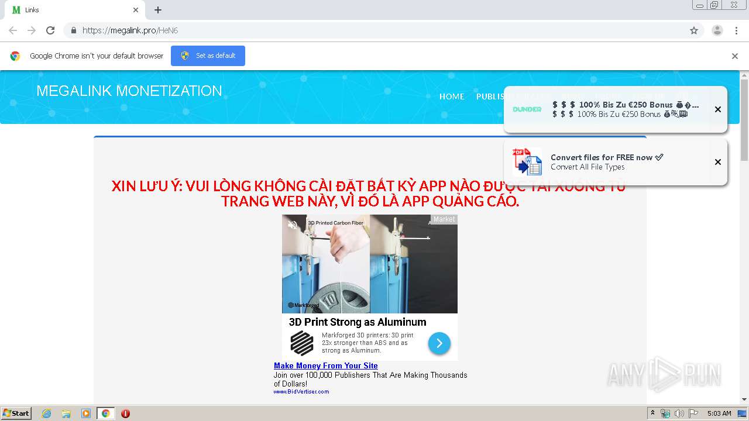The image size is (749, 421).
Task: Reload the page with refresh icon
Action: 50,30
